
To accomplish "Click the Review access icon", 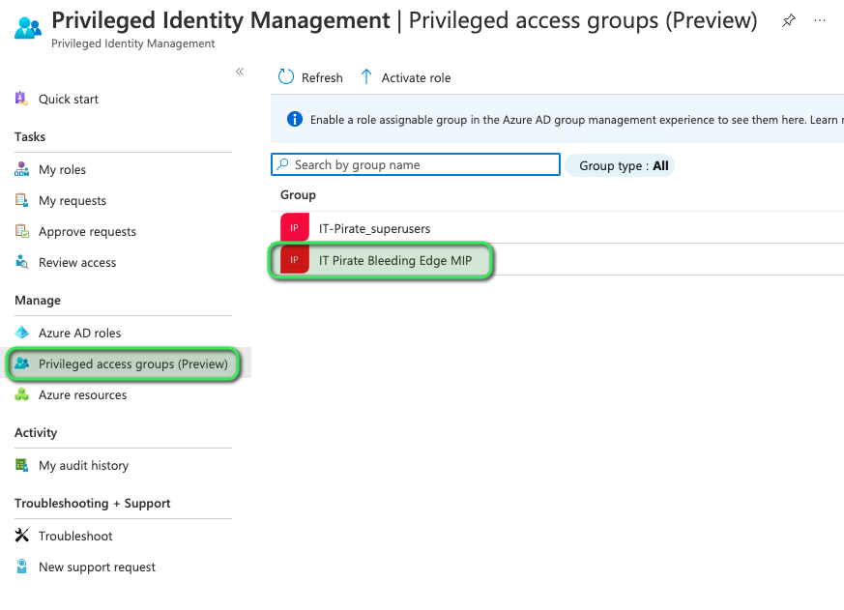I will tap(21, 262).
